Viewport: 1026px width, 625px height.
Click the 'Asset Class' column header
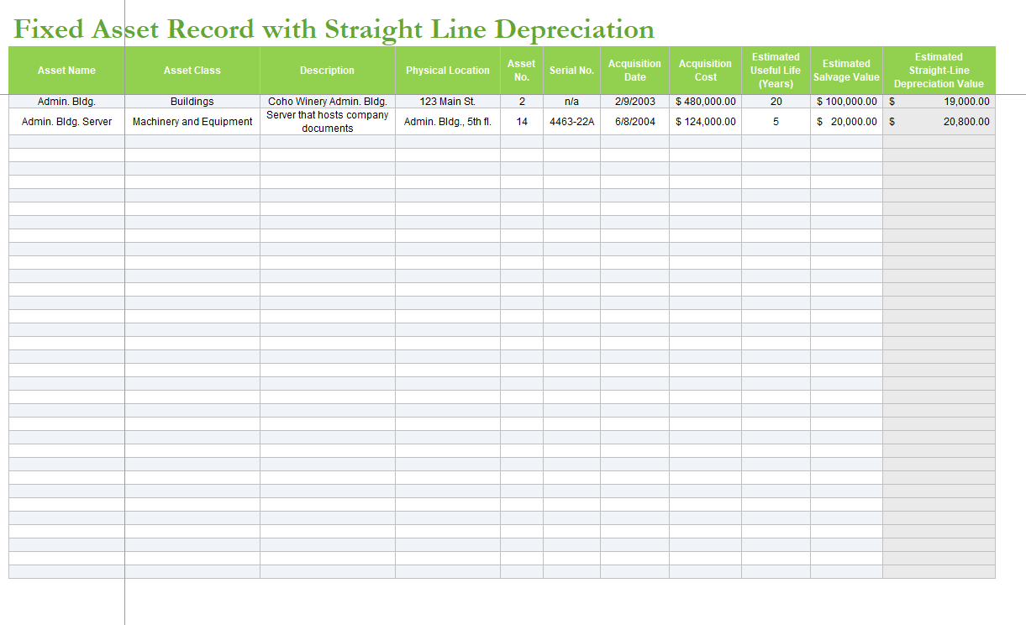point(192,71)
